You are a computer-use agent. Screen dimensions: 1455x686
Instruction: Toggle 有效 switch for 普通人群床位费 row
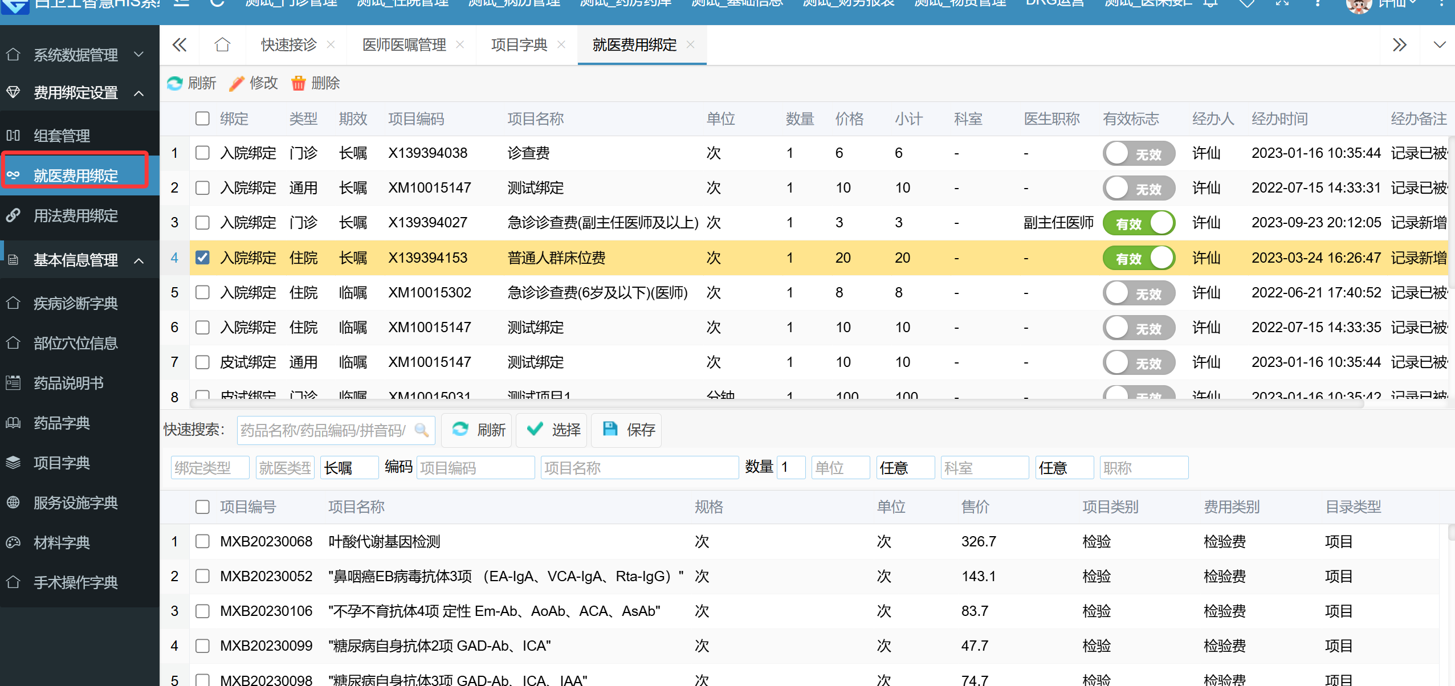(x=1138, y=258)
